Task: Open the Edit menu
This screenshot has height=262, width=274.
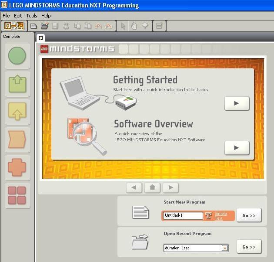Action: [x=18, y=16]
